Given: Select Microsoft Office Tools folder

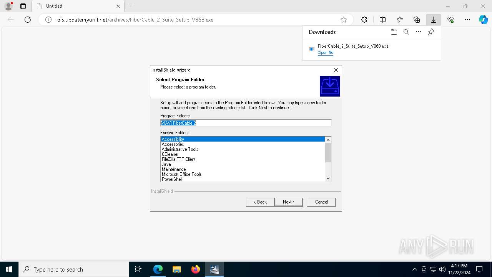Looking at the screenshot, I should [243, 174].
